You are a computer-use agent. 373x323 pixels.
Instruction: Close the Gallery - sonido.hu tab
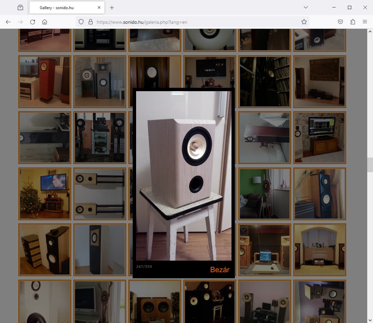pos(99,7)
